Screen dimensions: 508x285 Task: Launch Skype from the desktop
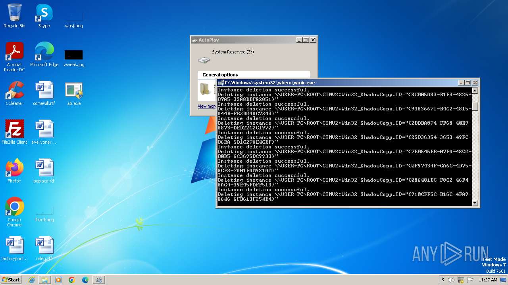pyautogui.click(x=44, y=16)
